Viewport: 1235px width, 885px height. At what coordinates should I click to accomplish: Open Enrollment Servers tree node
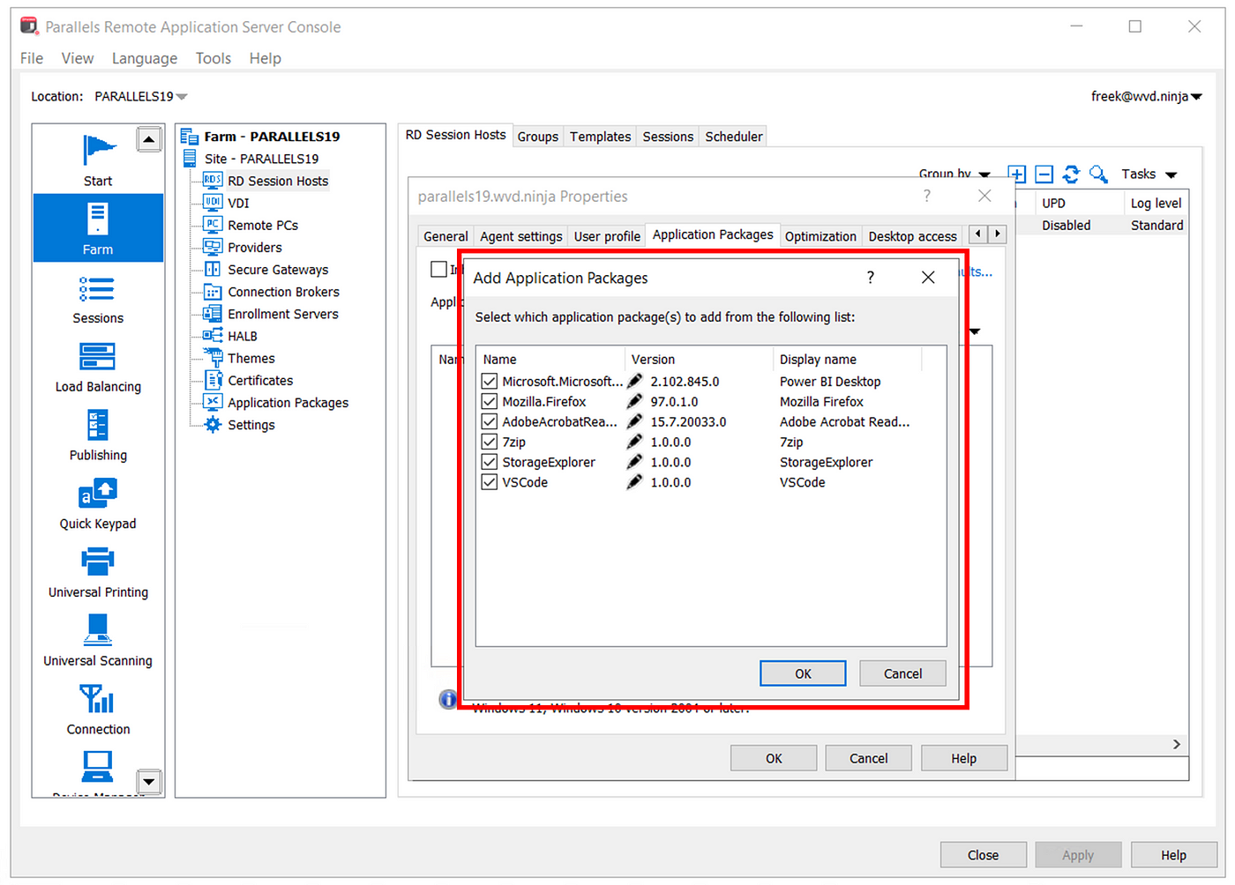[x=283, y=314]
